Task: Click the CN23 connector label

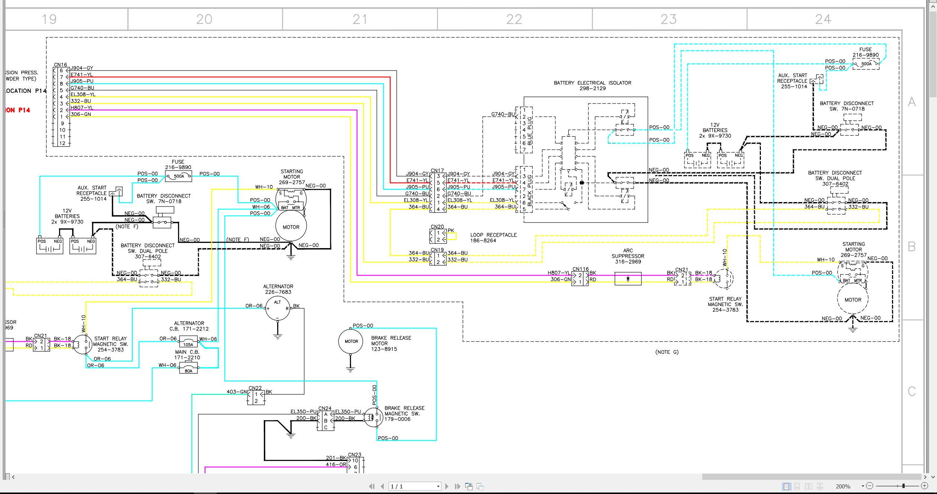Action: click(x=354, y=455)
